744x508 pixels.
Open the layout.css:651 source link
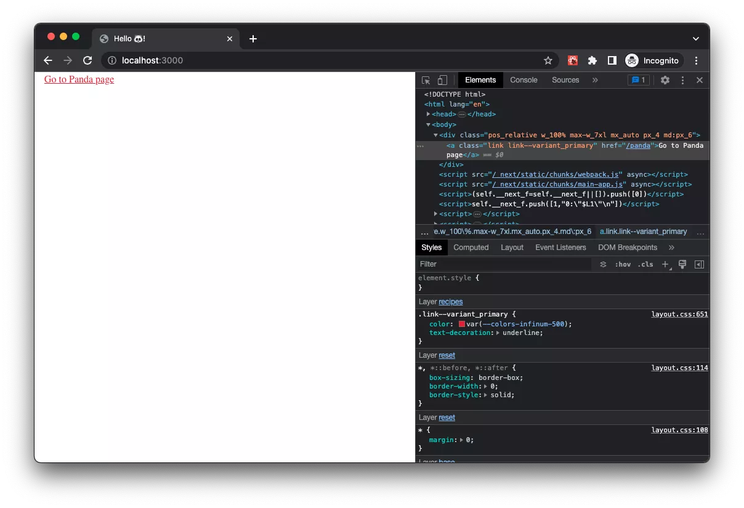pos(679,314)
